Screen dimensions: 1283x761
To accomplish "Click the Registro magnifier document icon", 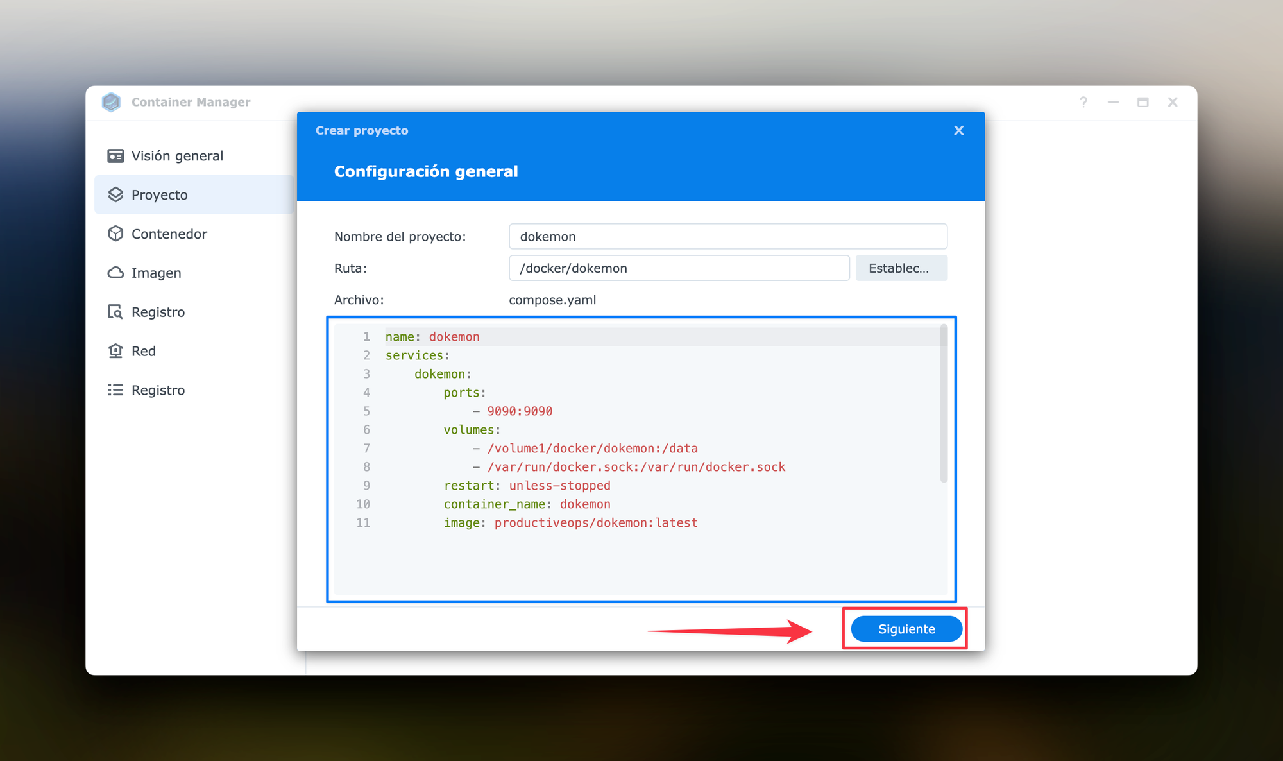I will pyautogui.click(x=115, y=312).
